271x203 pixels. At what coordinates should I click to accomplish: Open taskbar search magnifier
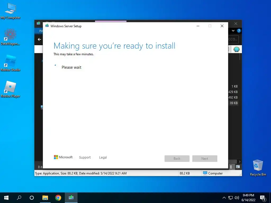[19, 198]
